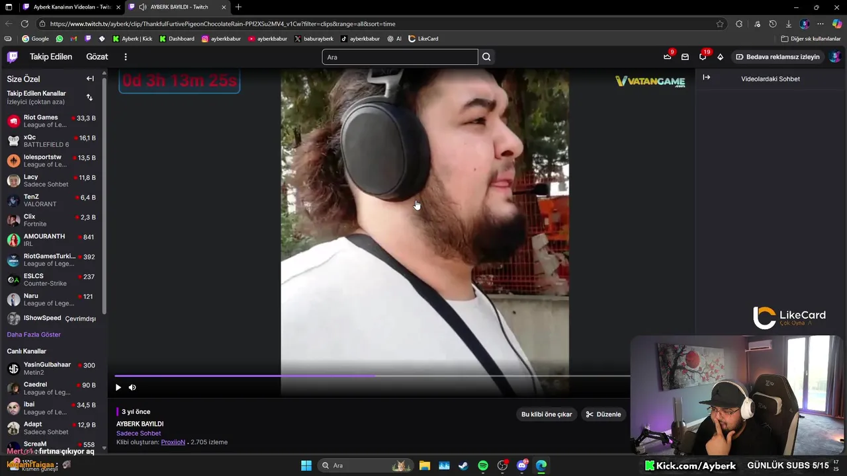Open WhatsApp bookmark icon
This screenshot has height=476, width=847.
tap(60, 39)
